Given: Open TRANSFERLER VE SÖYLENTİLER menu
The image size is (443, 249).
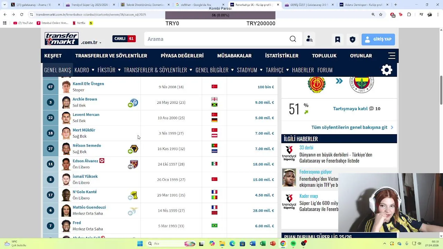Looking at the screenshot, I should [x=111, y=56].
